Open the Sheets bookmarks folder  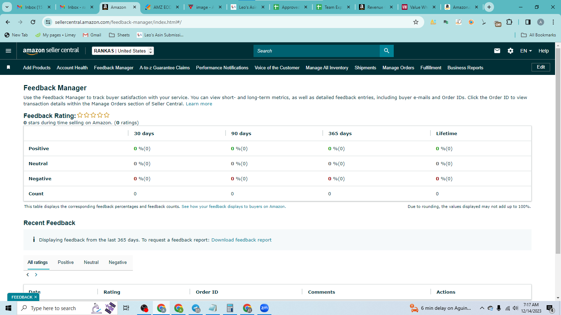coord(119,35)
